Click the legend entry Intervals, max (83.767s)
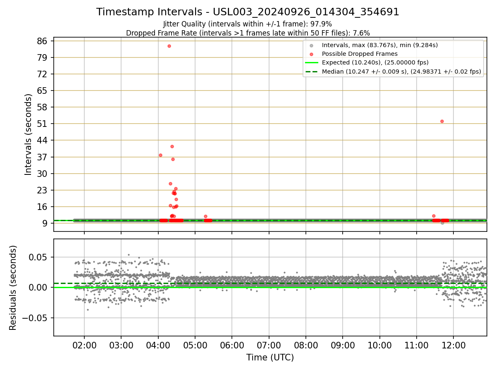 pyautogui.click(x=380, y=45)
